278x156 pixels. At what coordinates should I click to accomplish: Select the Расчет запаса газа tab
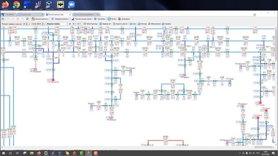[x=56, y=14]
